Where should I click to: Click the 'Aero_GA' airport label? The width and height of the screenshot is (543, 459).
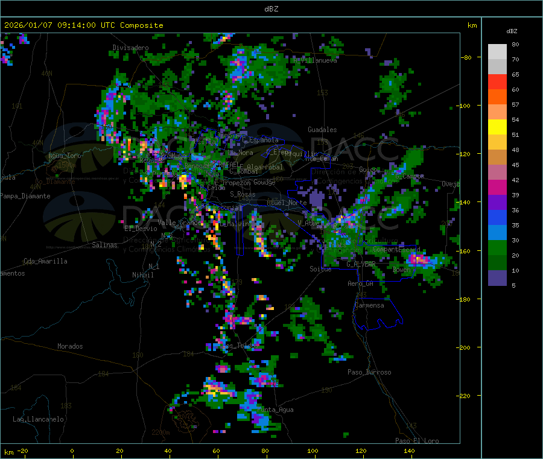[361, 283]
